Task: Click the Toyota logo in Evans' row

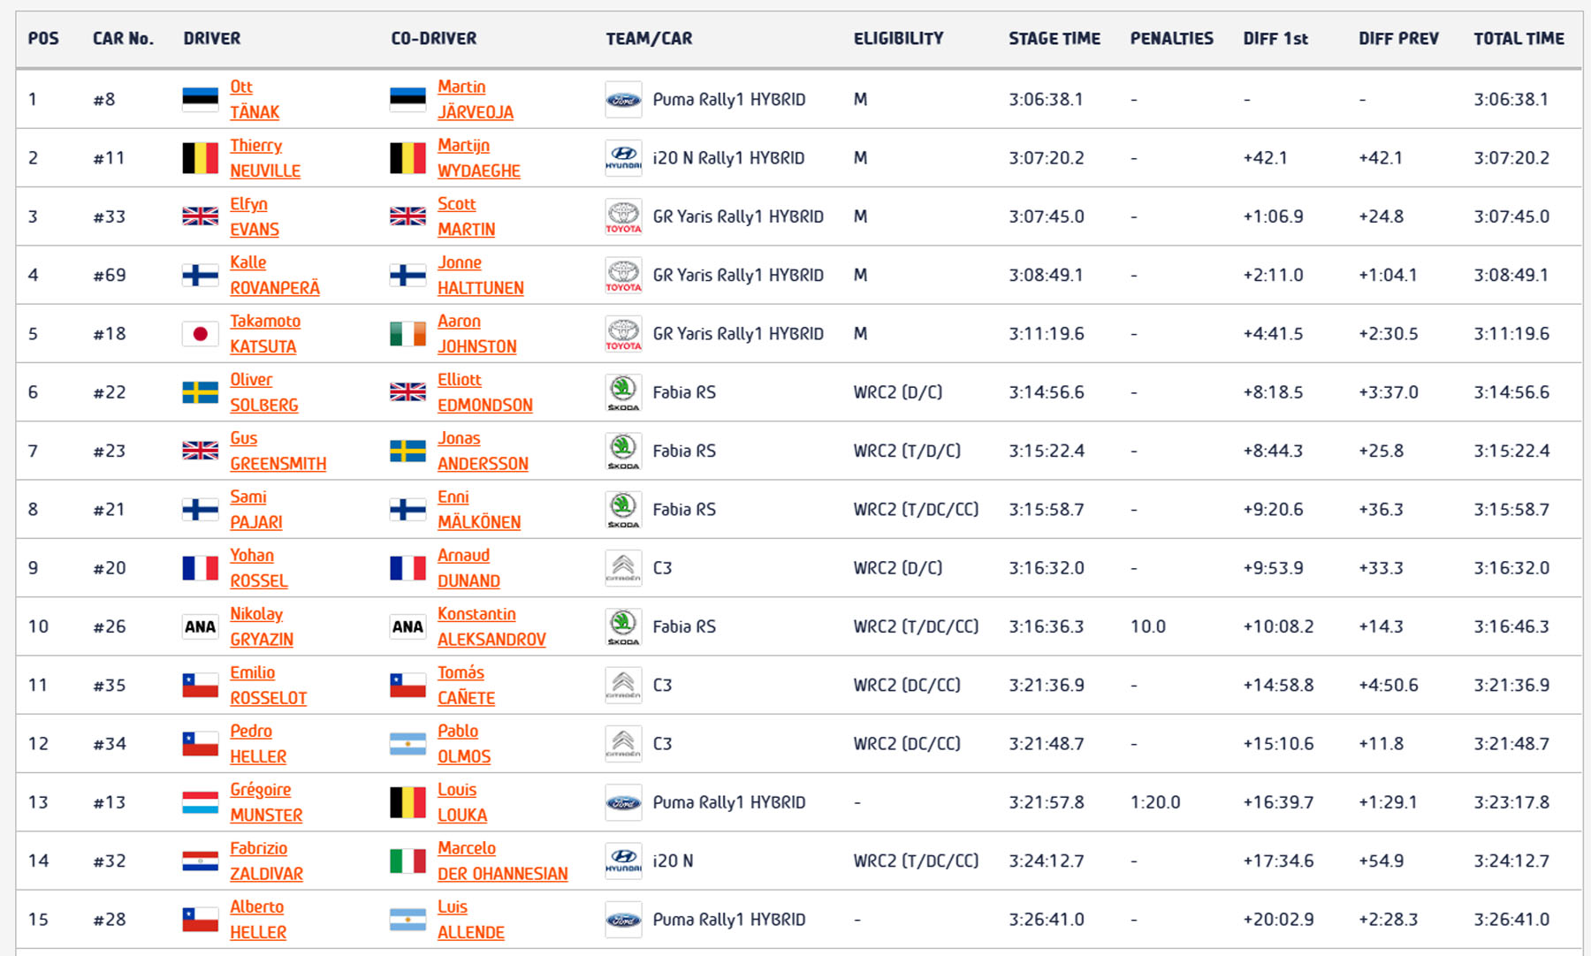Action: [623, 216]
